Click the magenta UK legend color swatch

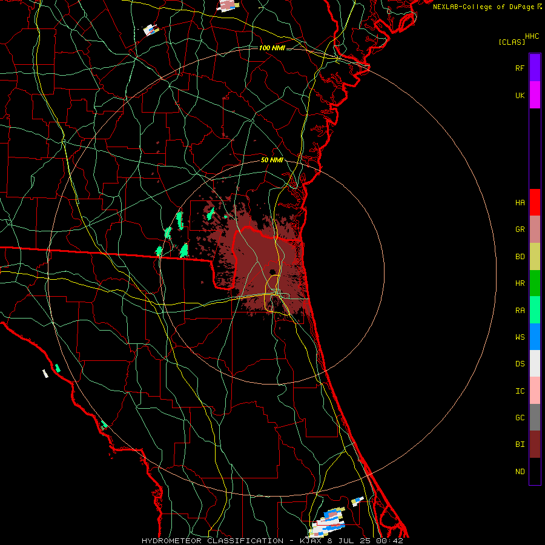click(535, 95)
